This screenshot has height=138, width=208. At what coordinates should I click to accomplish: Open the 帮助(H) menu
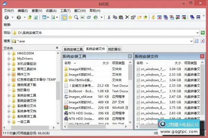95,11
